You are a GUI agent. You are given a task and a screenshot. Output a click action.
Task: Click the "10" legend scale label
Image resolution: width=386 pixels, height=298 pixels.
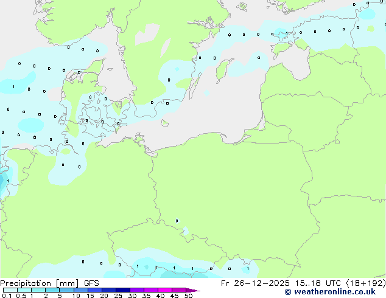(76, 296)
